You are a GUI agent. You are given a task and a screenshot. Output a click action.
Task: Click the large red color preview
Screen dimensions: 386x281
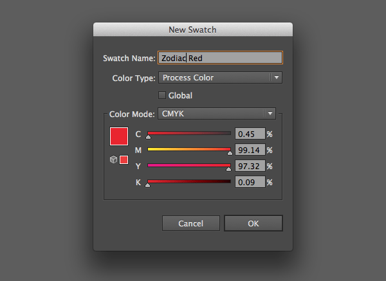coord(119,136)
